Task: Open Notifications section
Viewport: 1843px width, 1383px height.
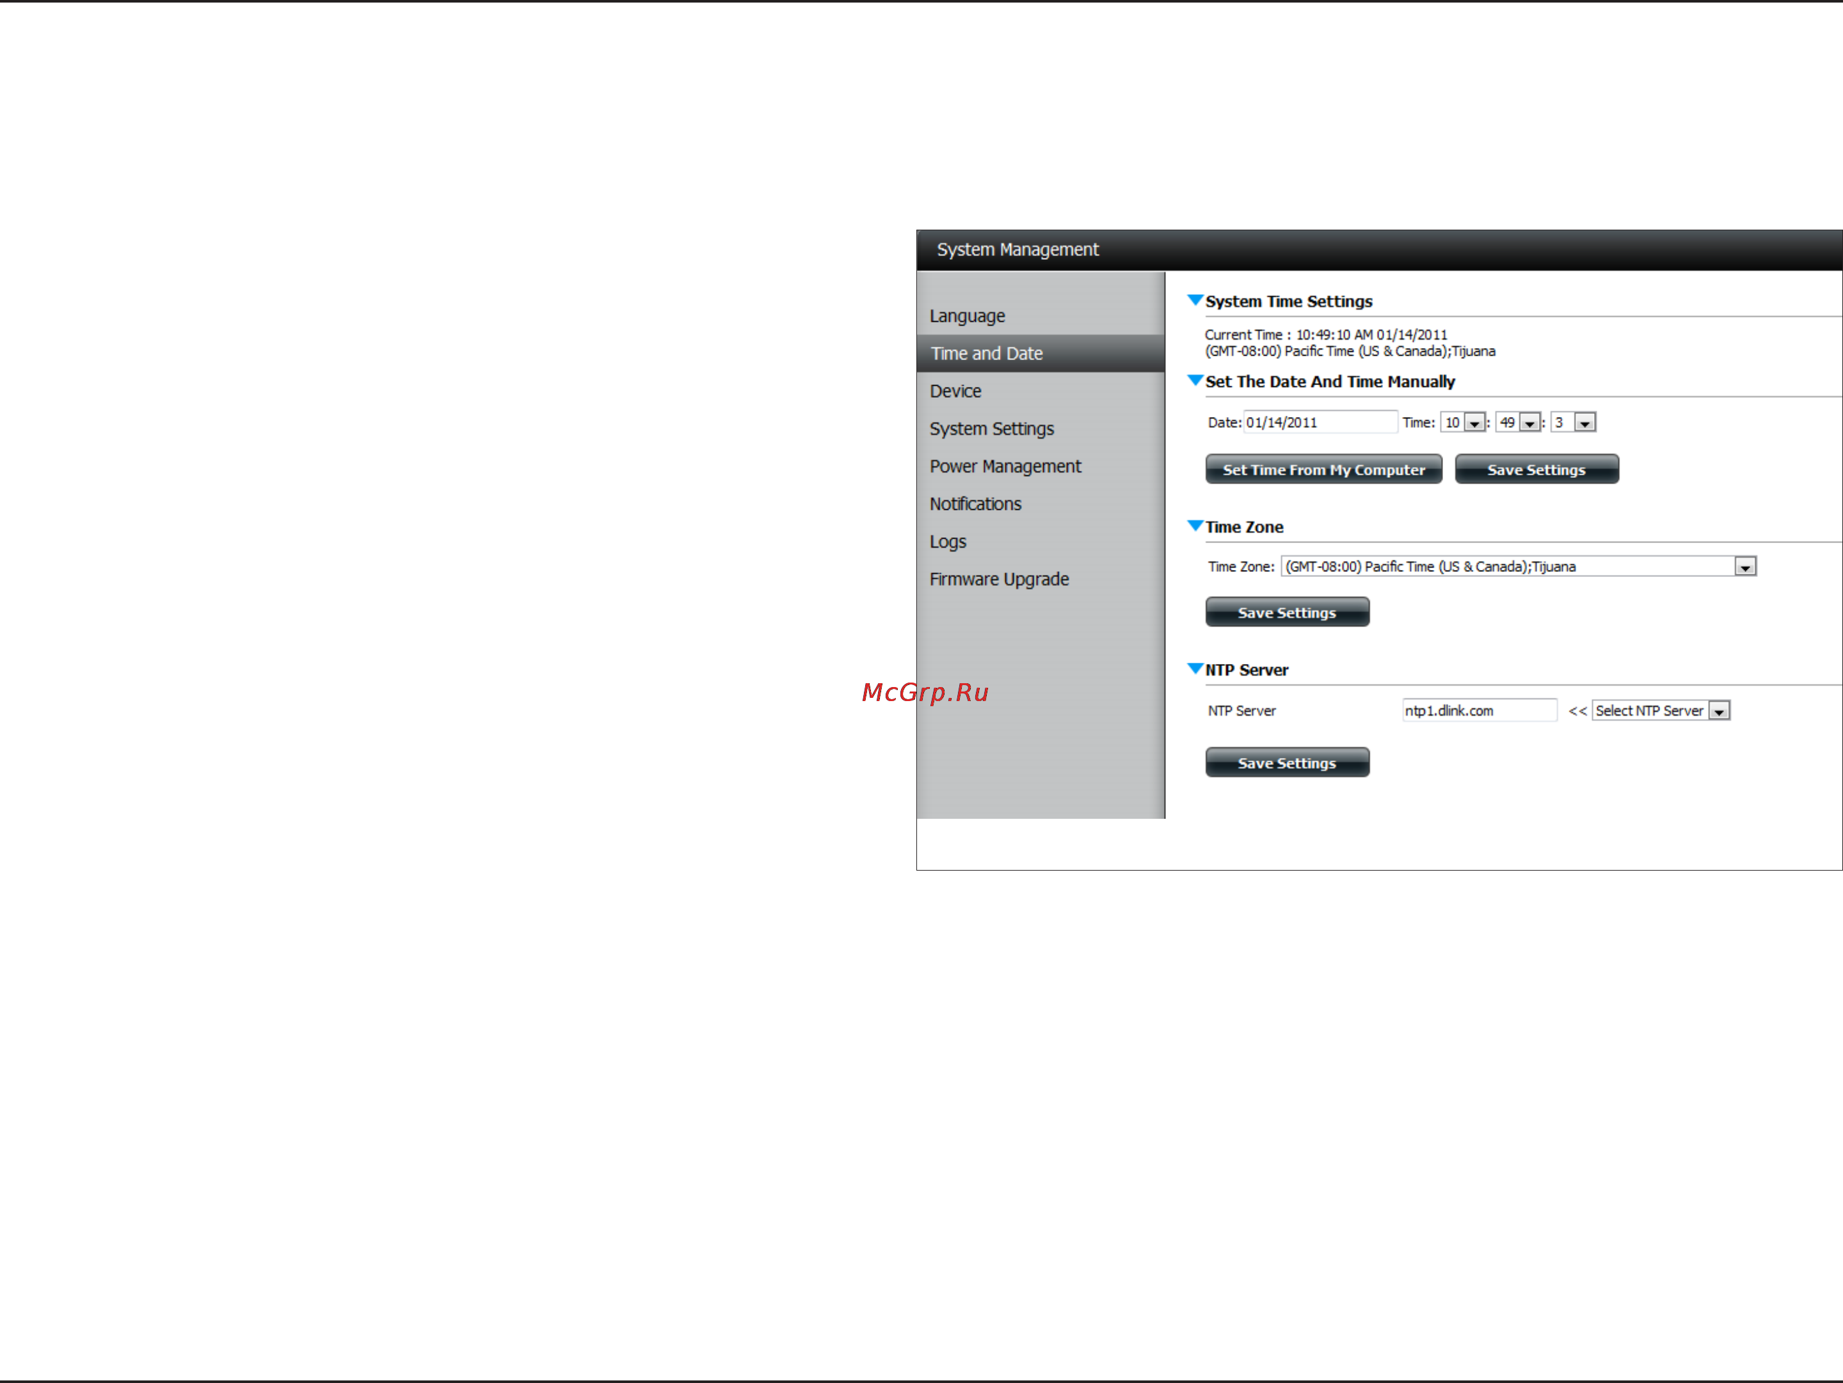Action: (975, 503)
